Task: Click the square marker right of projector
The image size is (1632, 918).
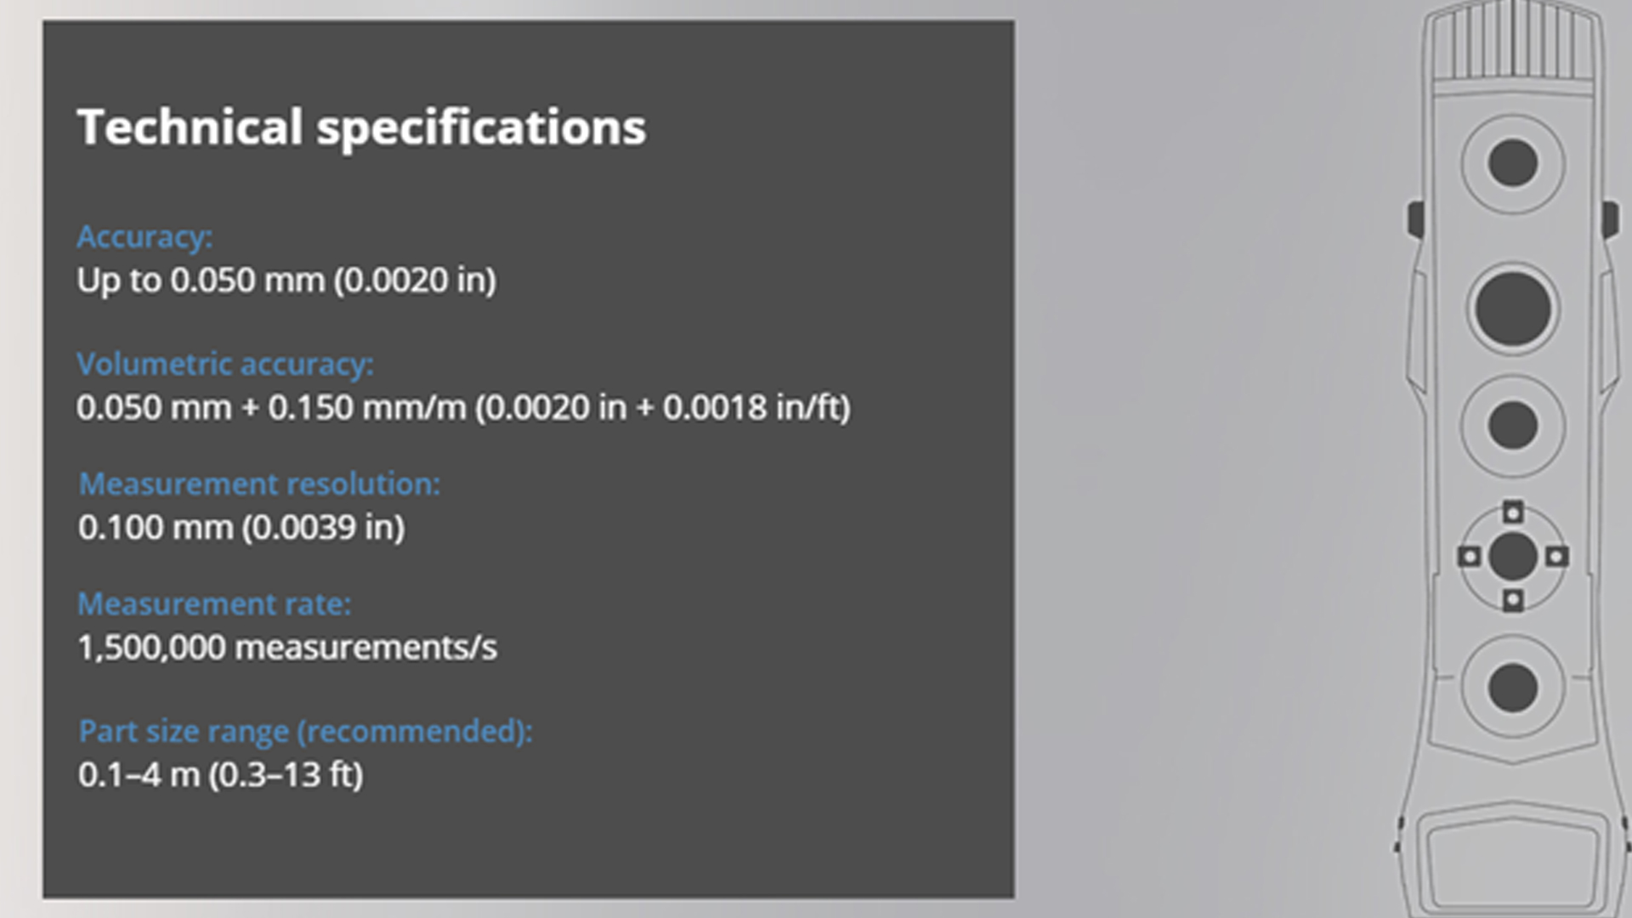Action: tap(1557, 557)
